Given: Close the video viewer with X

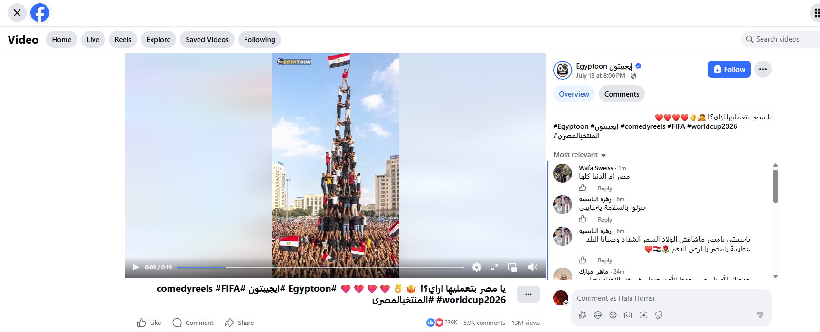Looking at the screenshot, I should coord(17,13).
